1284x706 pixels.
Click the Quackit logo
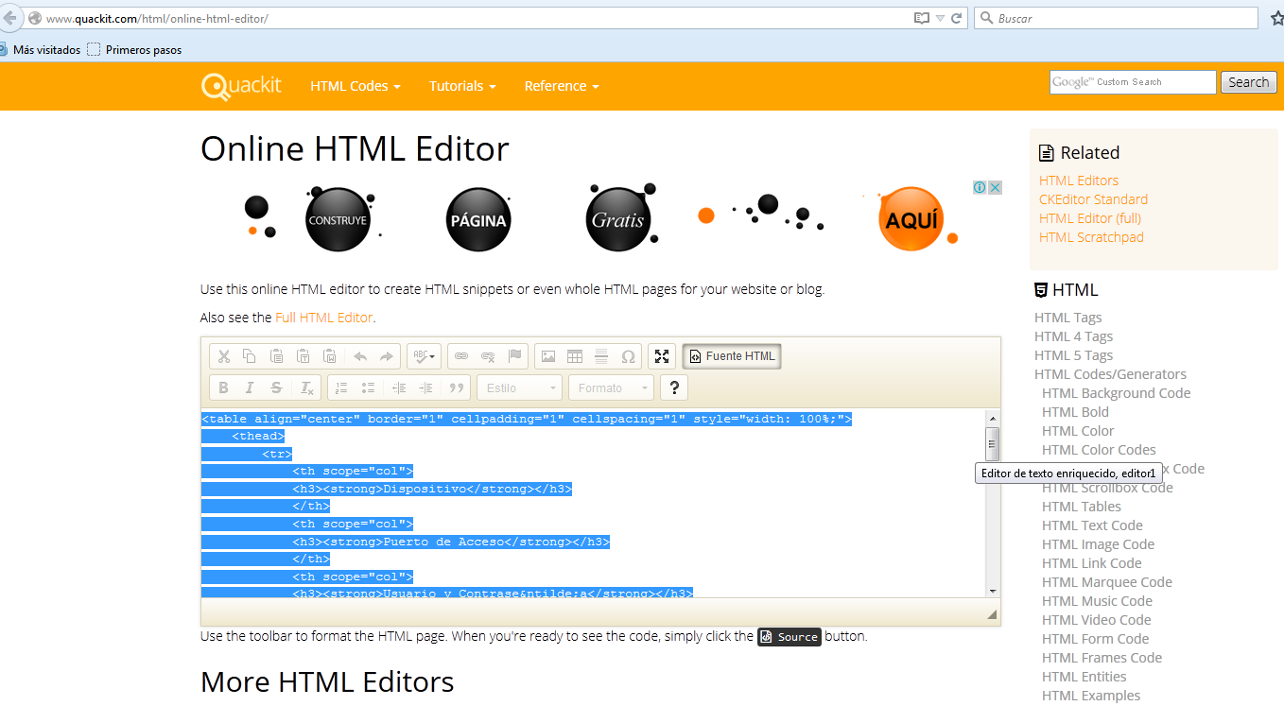(x=242, y=86)
